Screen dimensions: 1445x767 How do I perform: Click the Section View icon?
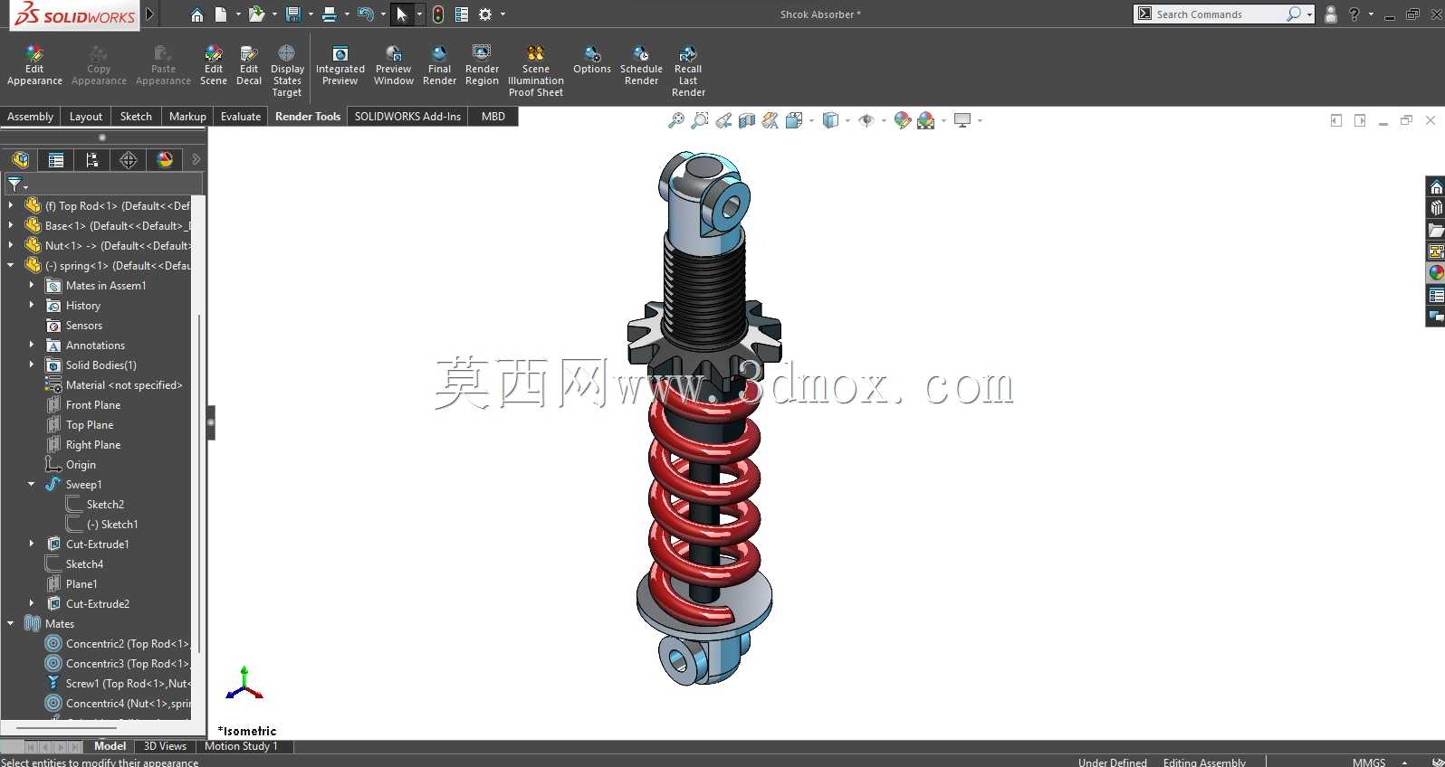click(x=747, y=120)
